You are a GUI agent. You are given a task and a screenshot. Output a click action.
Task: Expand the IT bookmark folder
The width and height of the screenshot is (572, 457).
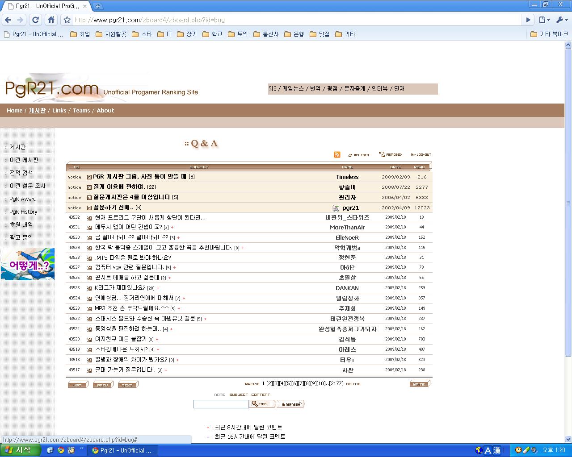tap(164, 34)
